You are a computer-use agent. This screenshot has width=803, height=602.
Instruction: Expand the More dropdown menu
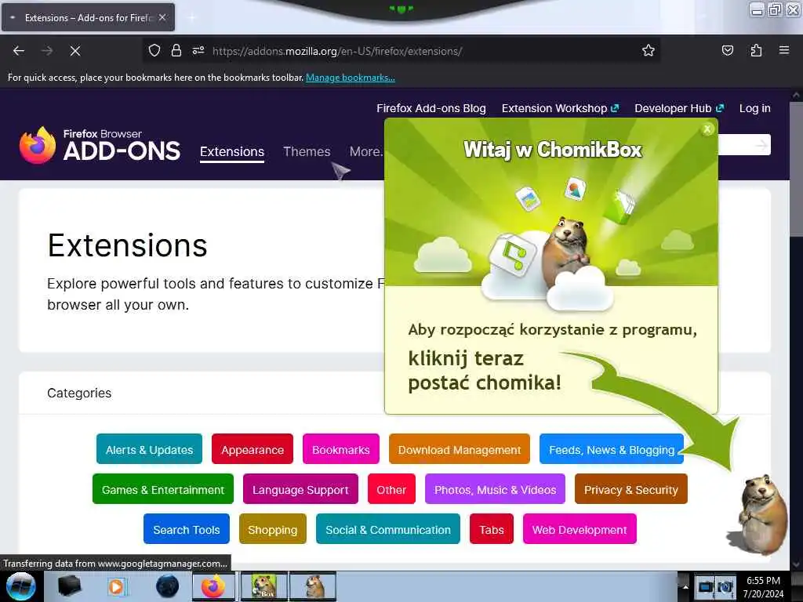pyautogui.click(x=366, y=151)
